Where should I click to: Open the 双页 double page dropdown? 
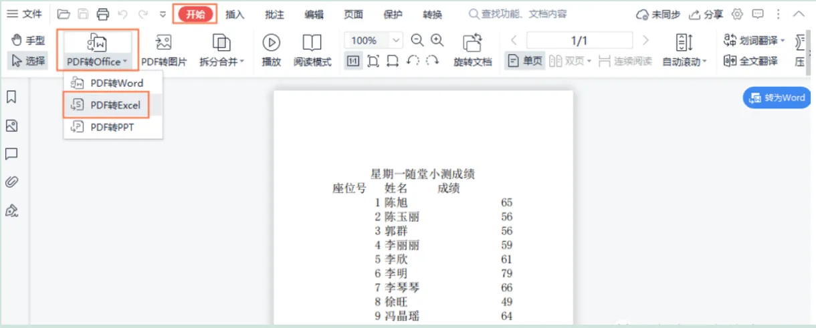(571, 61)
